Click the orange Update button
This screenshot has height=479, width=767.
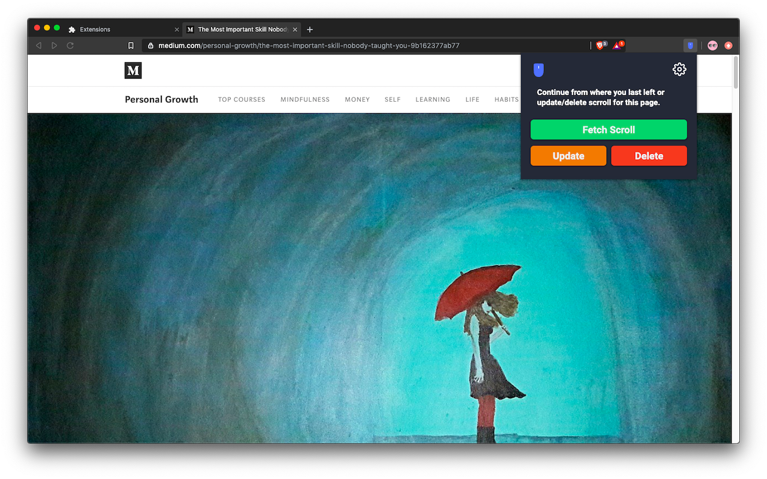(x=568, y=156)
